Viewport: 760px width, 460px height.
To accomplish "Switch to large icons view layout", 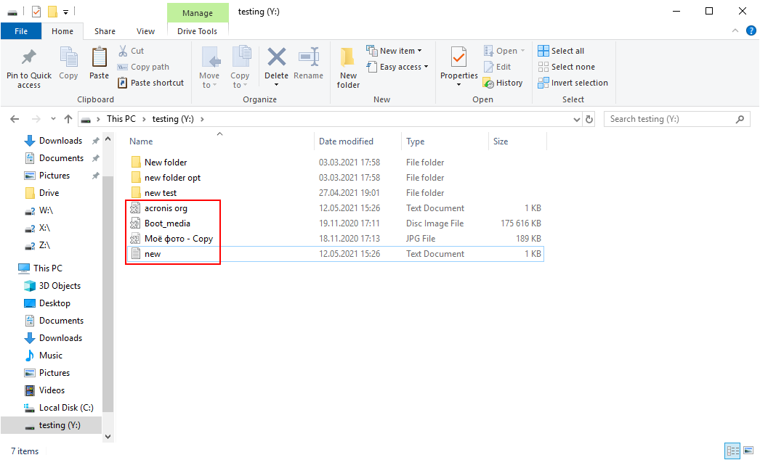I will [x=748, y=451].
